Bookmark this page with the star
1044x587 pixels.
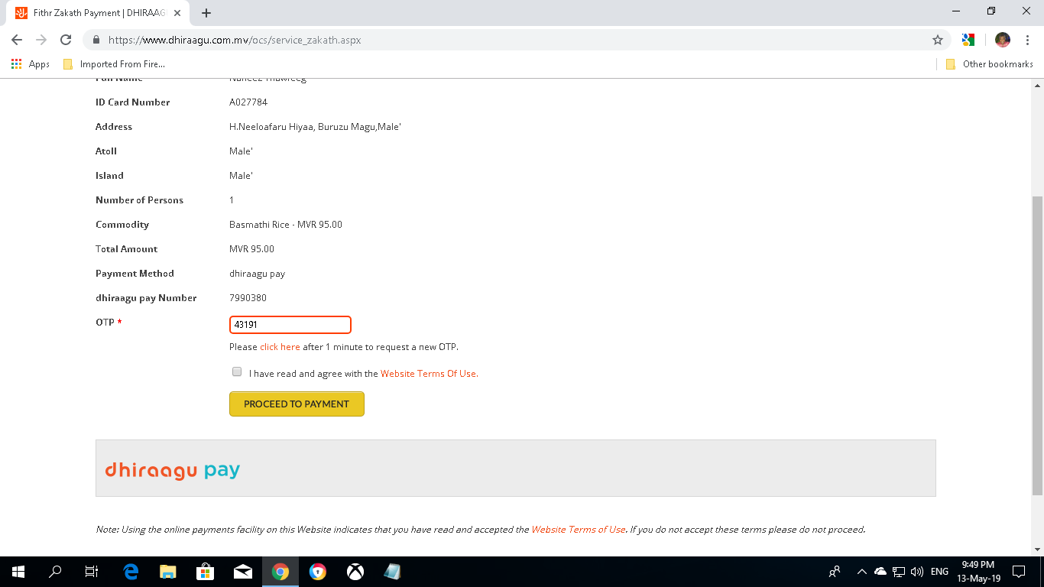pyautogui.click(x=938, y=40)
